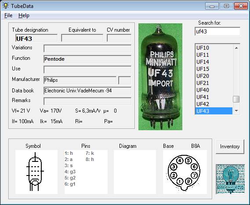Click the B8A base pinout drawing
250x205 pixels.
point(185,172)
